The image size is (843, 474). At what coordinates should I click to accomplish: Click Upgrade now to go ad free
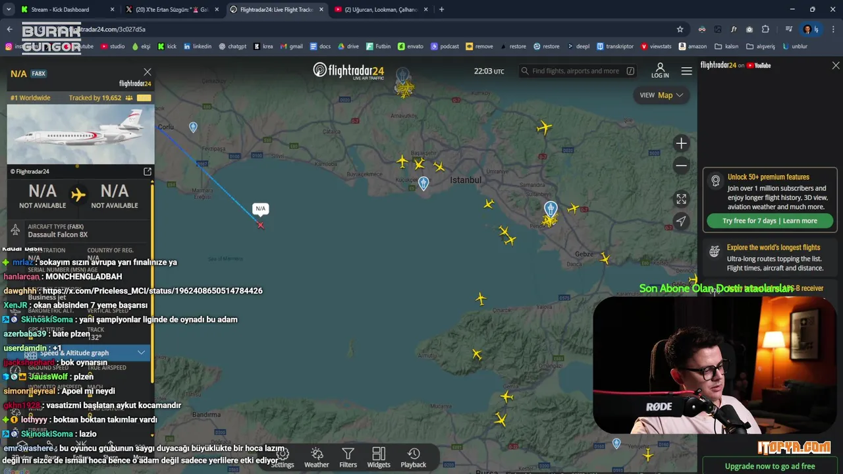click(x=770, y=466)
